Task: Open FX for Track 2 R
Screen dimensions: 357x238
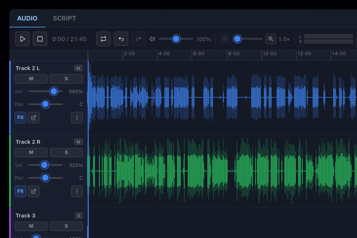Action: click(21, 191)
